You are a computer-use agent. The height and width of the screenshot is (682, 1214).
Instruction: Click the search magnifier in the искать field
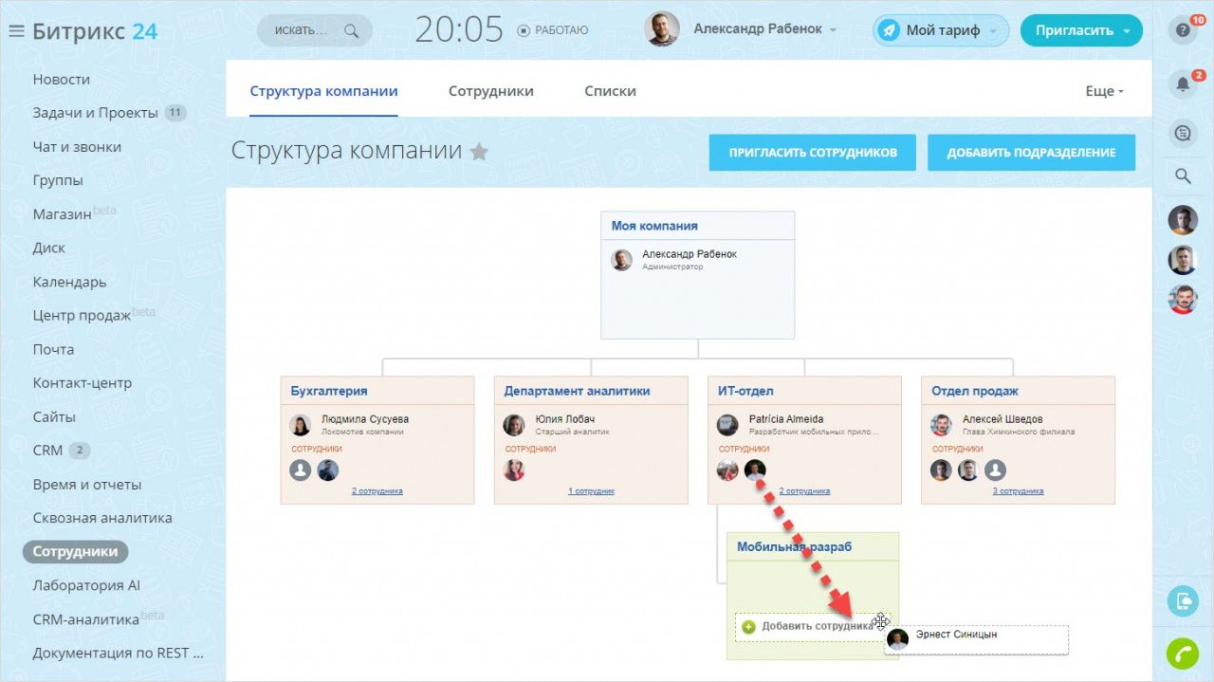352,30
